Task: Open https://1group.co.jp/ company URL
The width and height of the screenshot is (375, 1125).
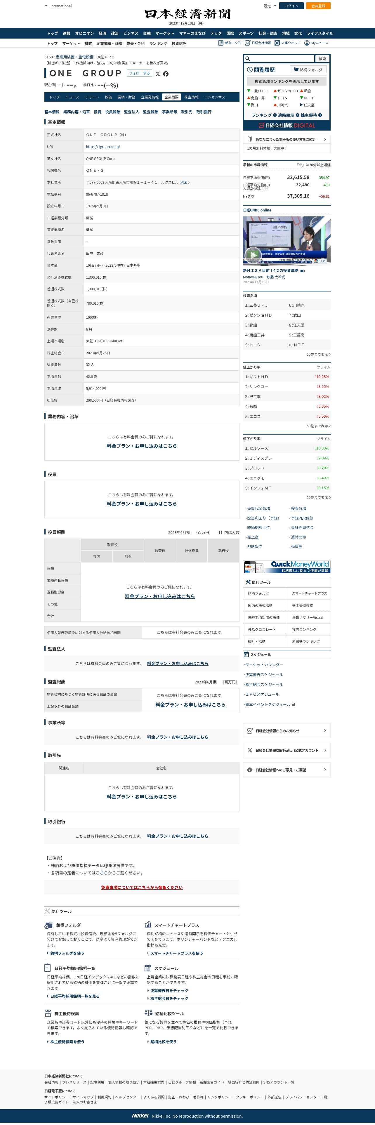Action: (103, 147)
